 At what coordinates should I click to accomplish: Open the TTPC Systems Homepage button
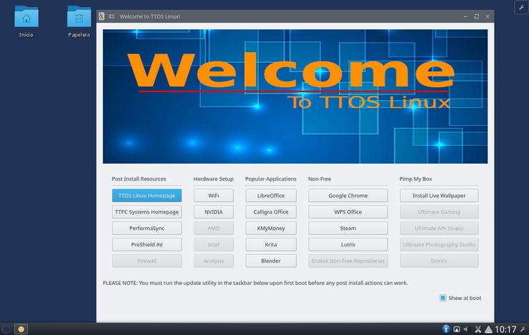point(147,212)
